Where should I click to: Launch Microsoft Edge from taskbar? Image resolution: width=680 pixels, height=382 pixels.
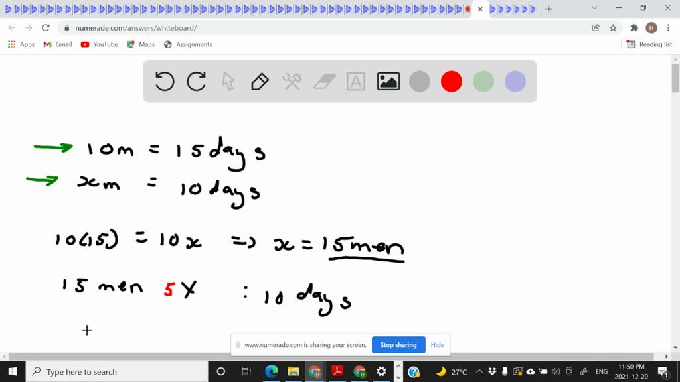coord(272,371)
